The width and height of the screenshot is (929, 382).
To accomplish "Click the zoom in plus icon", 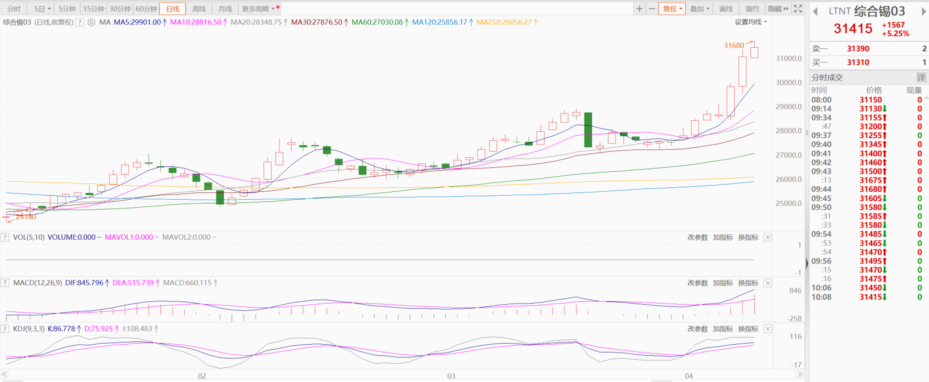I will [x=640, y=9].
